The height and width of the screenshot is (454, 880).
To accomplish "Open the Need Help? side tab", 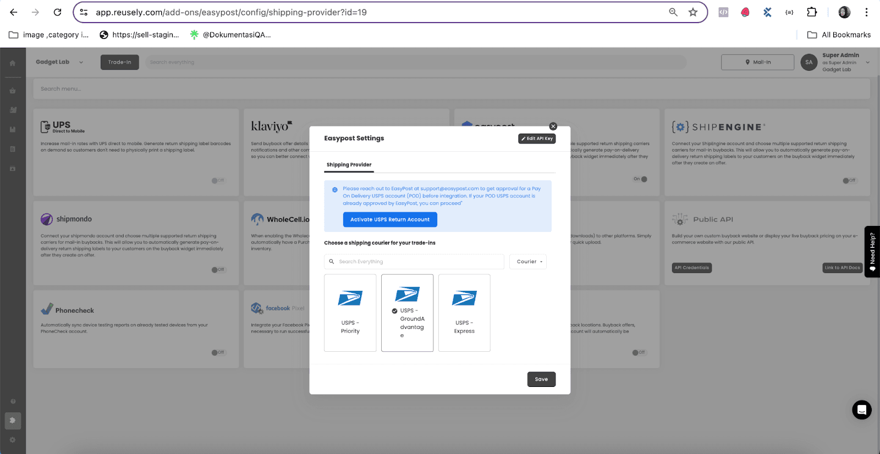I will [872, 252].
